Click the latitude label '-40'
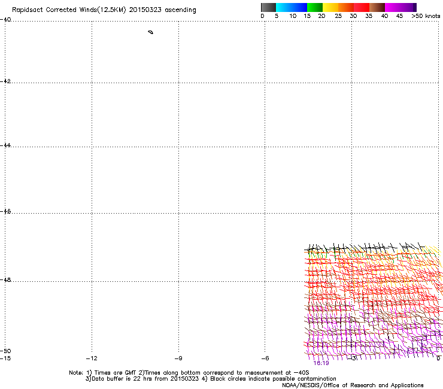 coord(5,20)
